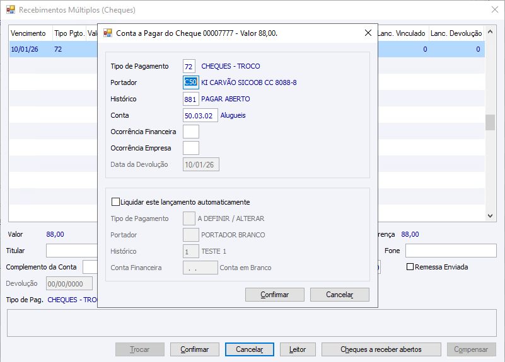Click the KI CARVÃO SICOOB CC 8088-8 text
This screenshot has width=505, height=362.
click(249, 82)
